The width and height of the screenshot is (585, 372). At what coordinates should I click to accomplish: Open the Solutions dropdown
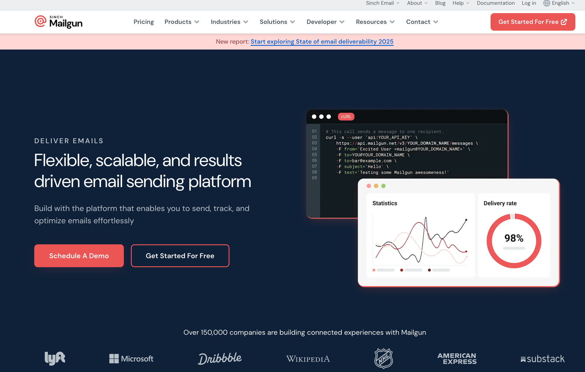(x=278, y=22)
